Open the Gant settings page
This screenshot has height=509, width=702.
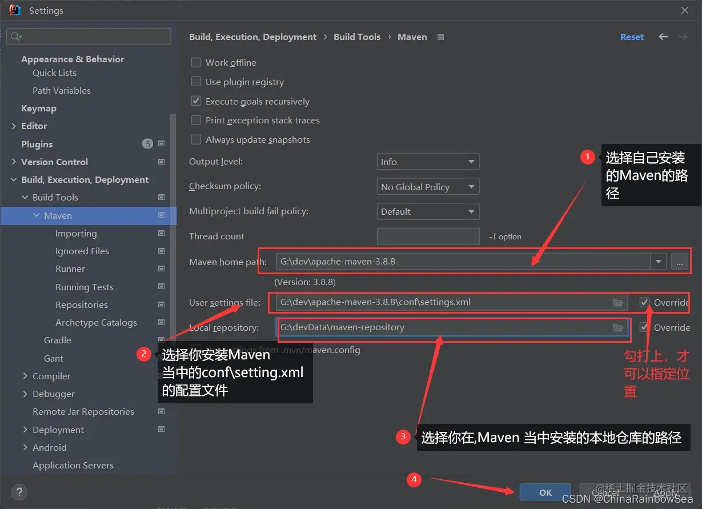(x=54, y=358)
